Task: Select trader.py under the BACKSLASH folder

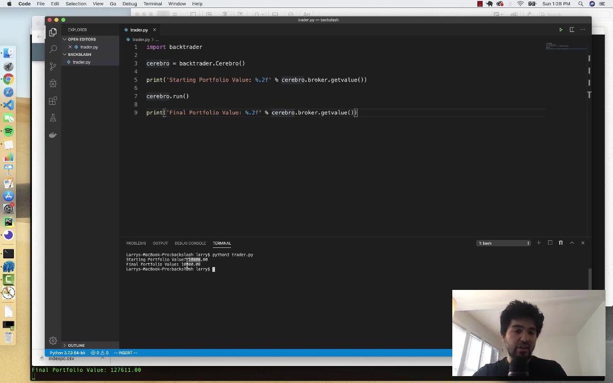Action: (x=81, y=62)
